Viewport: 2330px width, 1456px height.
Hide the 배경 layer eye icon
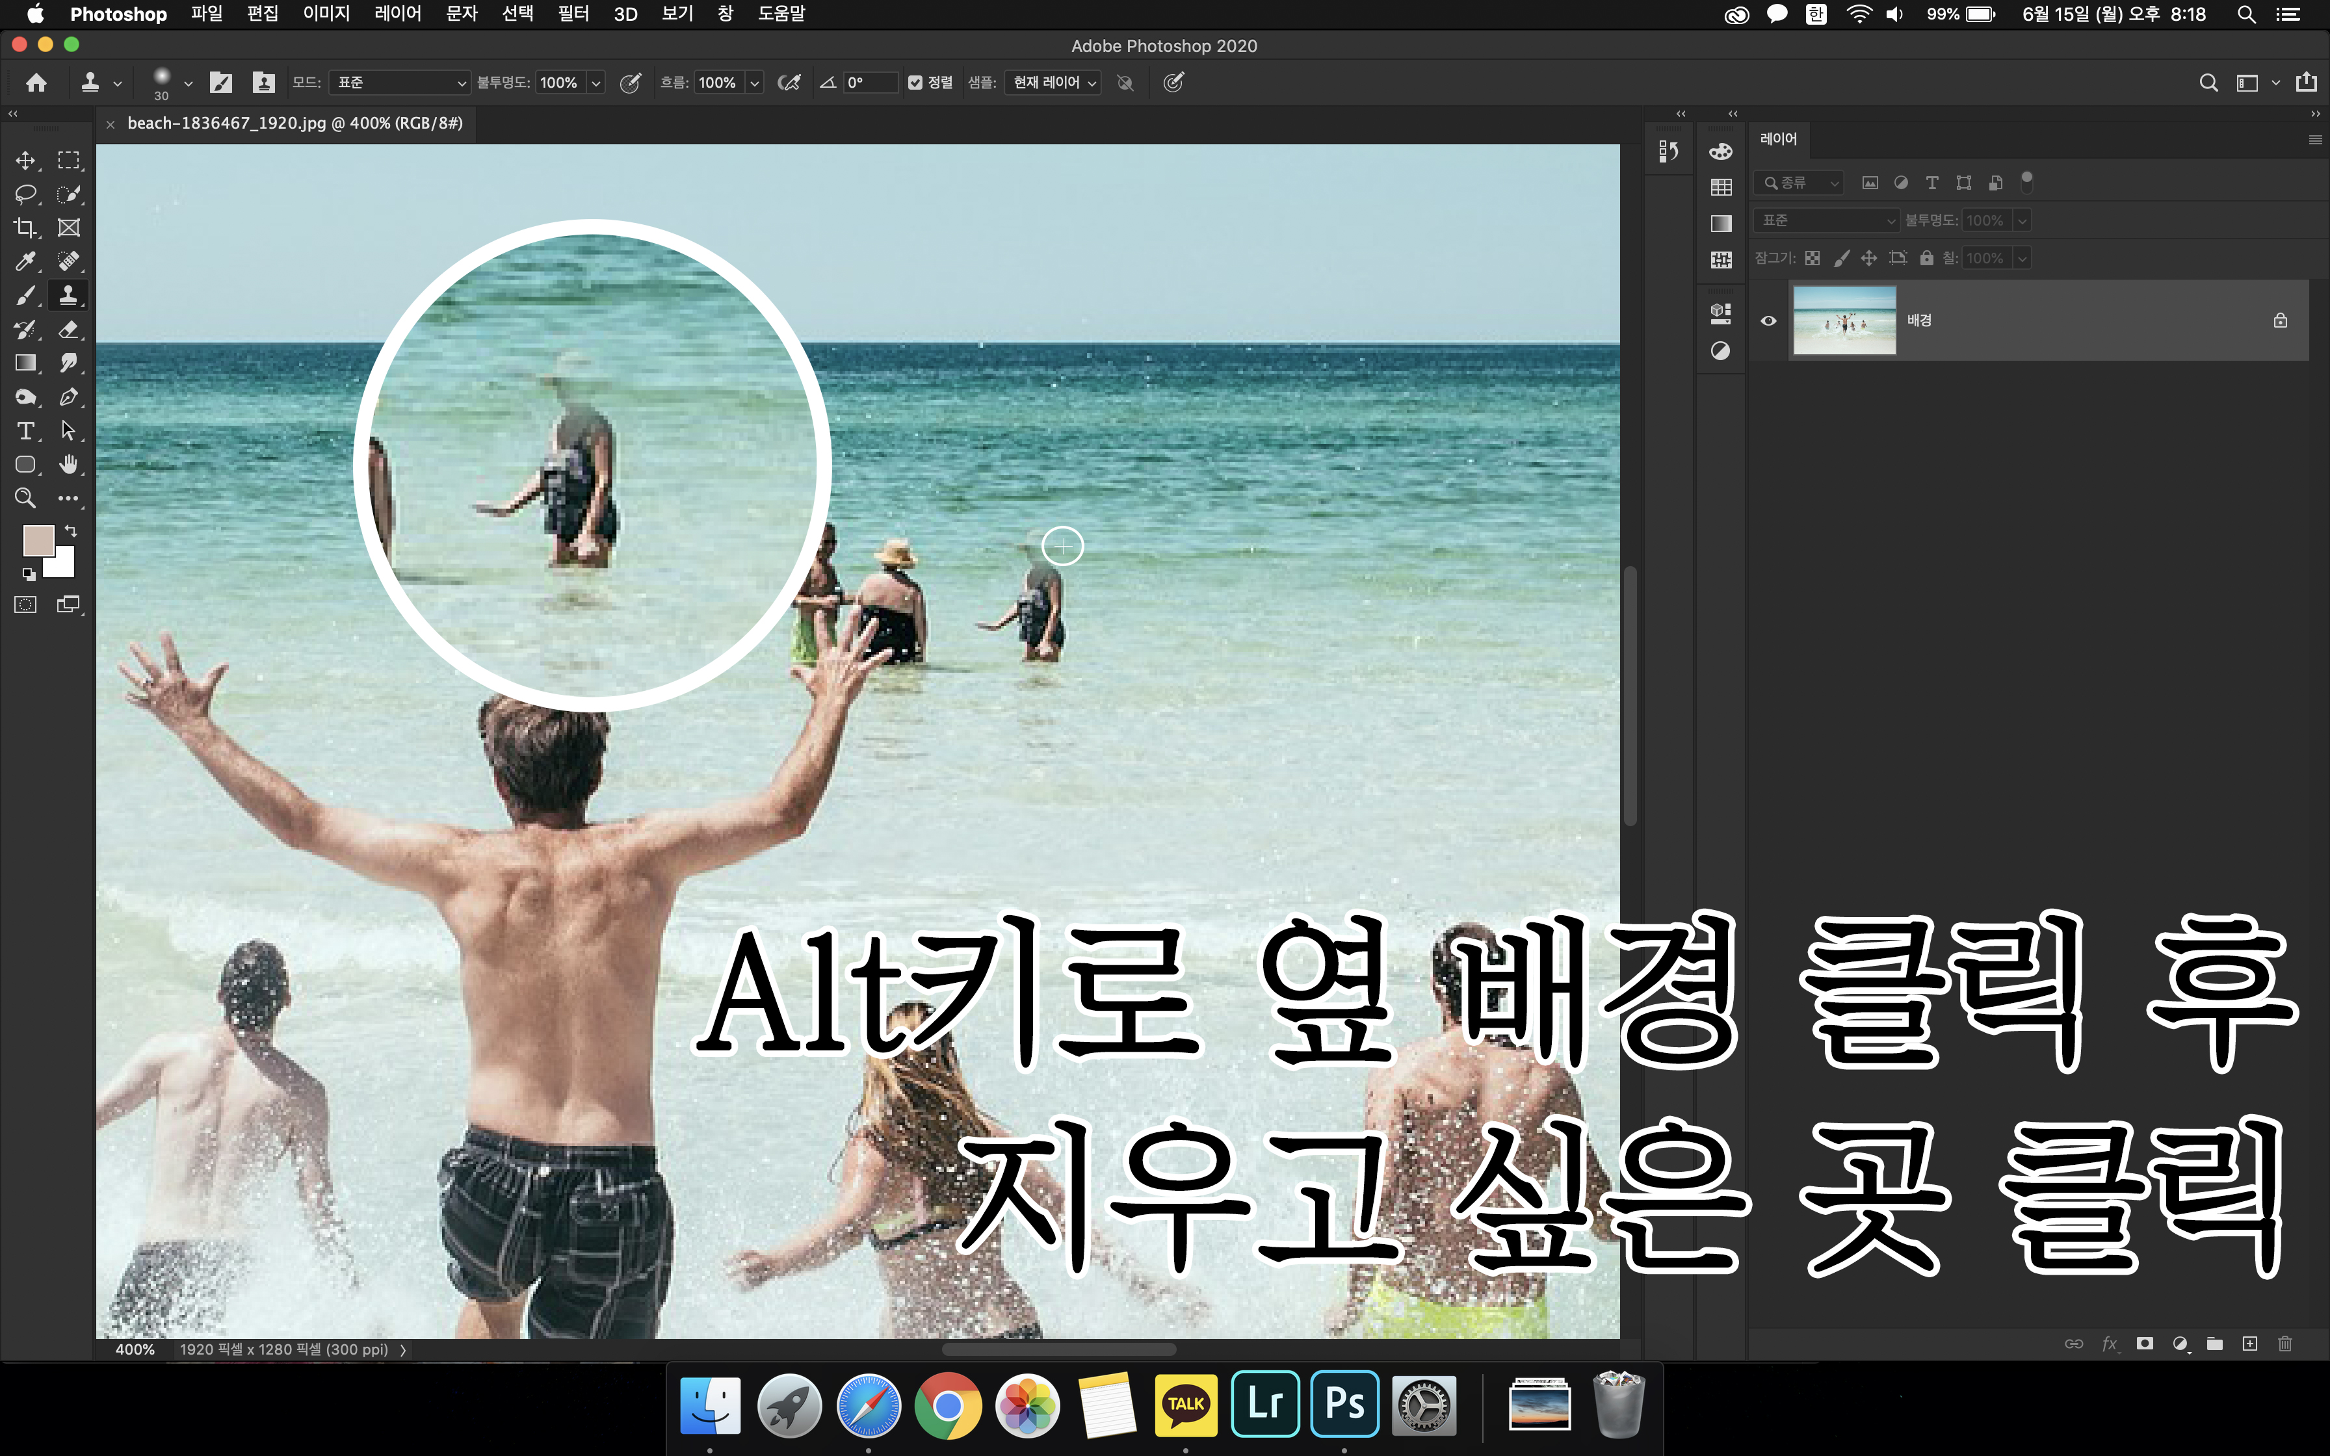[1769, 320]
